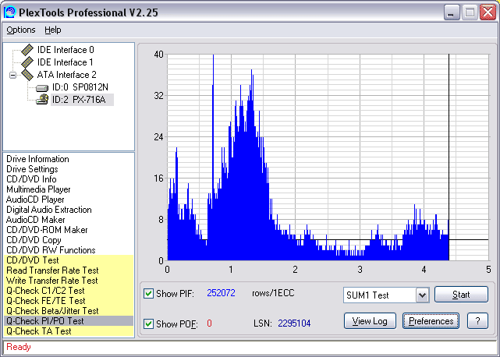The height and width of the screenshot is (357, 500).
Task: Click the PlexTools title bar app icon
Action: click(x=9, y=12)
